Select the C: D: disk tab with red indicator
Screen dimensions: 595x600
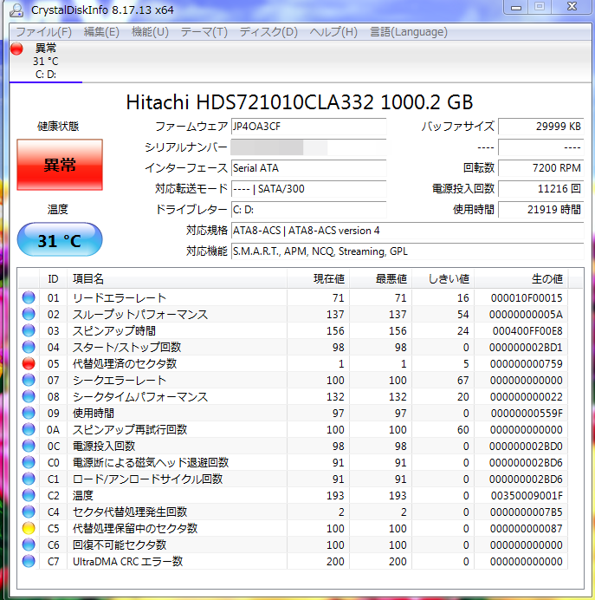(46, 62)
